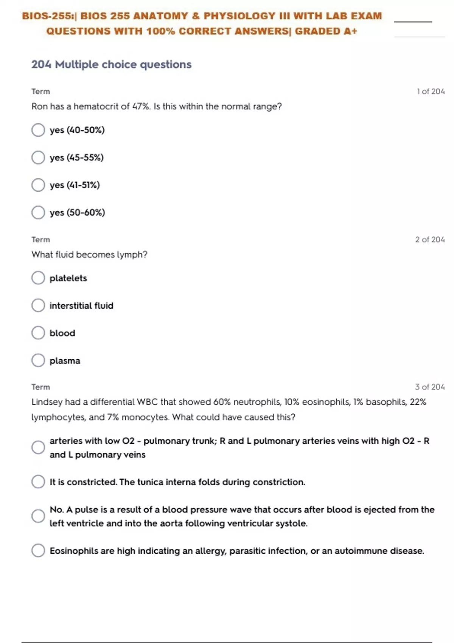Select the "interstitial fluid" radio button
Viewport: 454px width, 643px height.
point(38,306)
